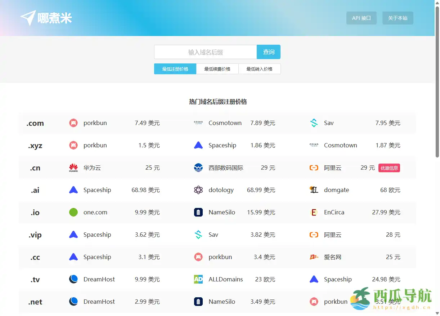Click the ALLDomains AD icon in .tv row

pos(198,279)
